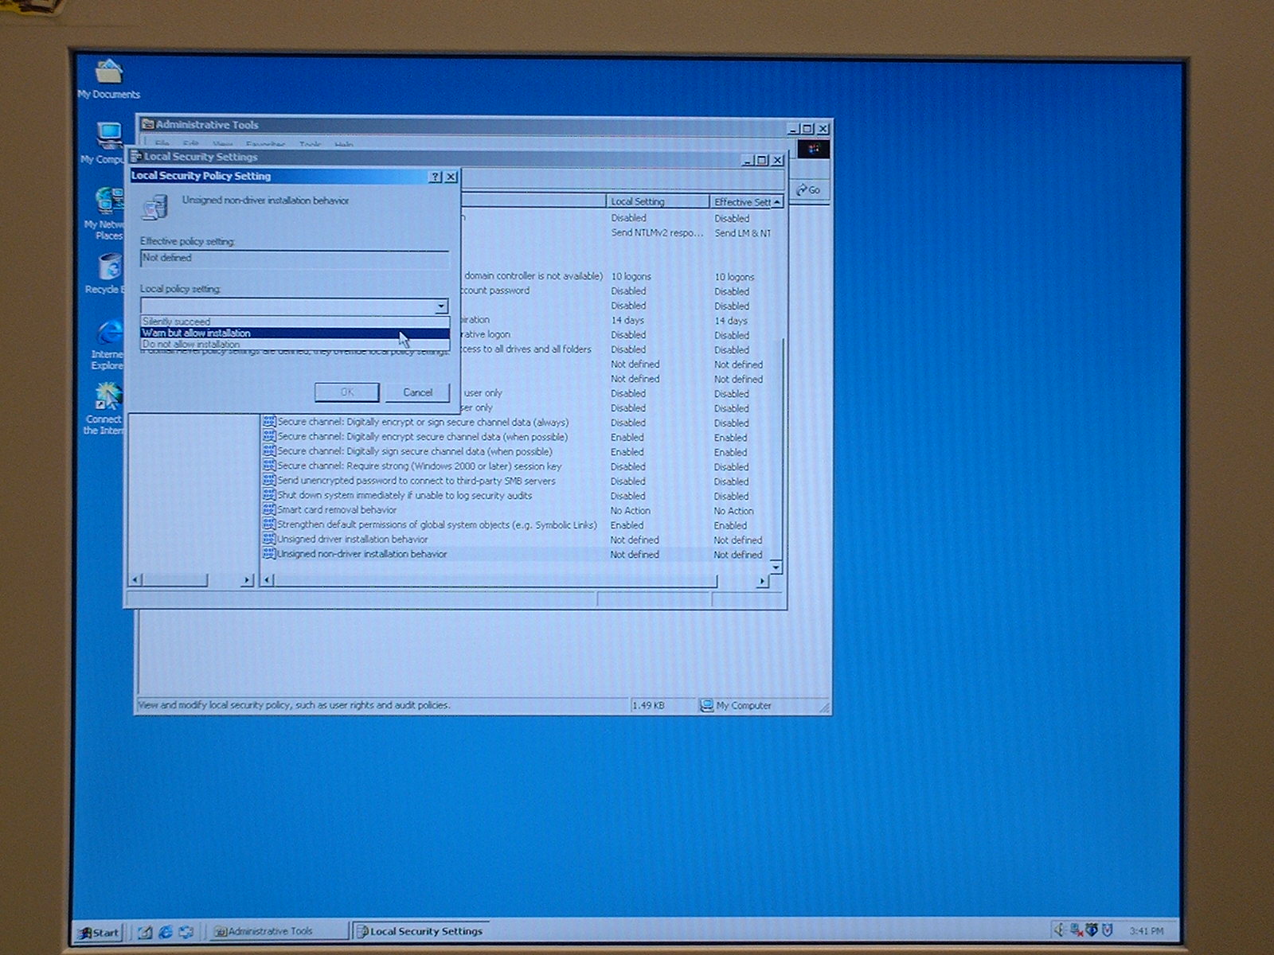Screen dimensions: 1274x955
Task: Choose 'Warn but allow installation' option
Action: click(x=196, y=333)
